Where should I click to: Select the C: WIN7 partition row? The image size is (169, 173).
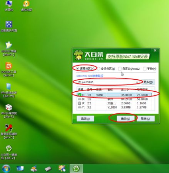(x=114, y=95)
